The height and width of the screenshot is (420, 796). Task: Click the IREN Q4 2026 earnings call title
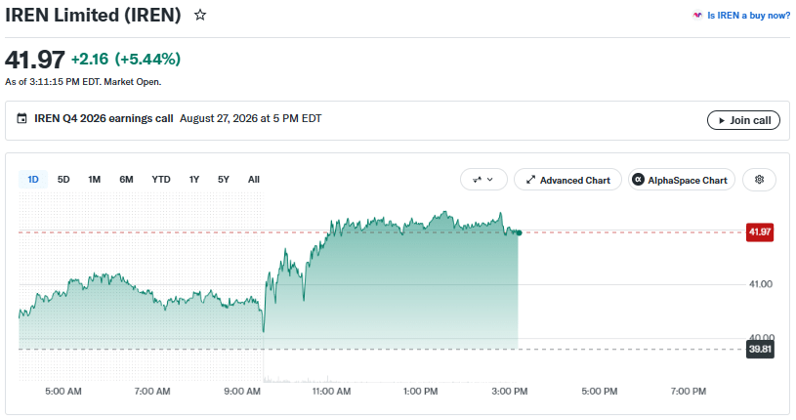[104, 118]
